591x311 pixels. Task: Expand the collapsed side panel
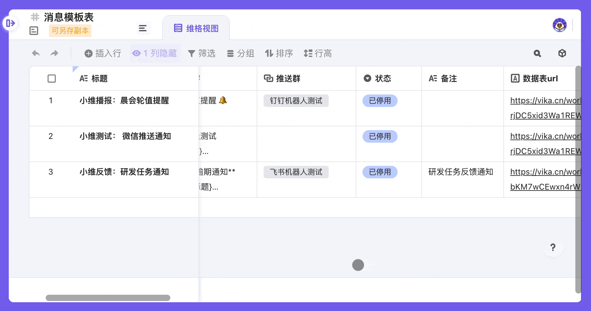(10, 23)
